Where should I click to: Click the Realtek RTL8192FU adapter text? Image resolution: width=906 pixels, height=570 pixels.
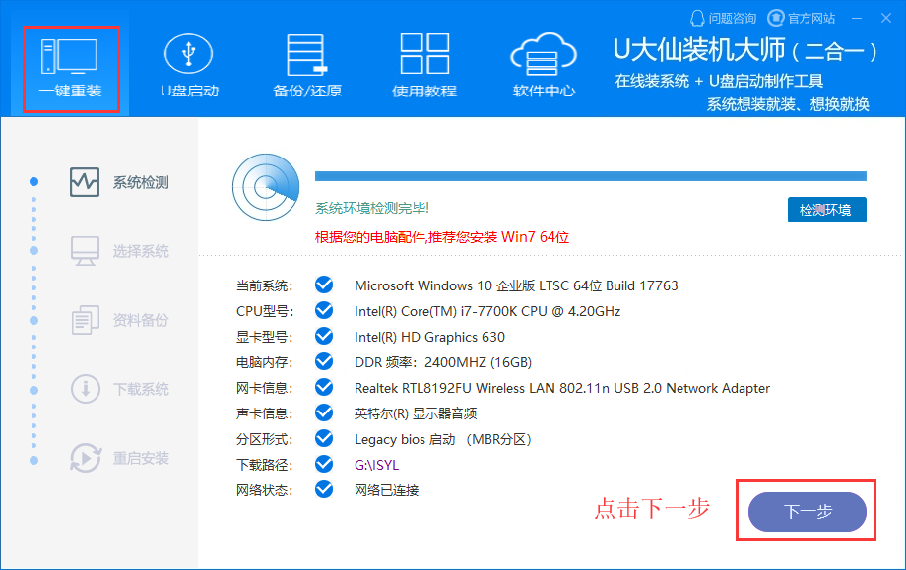pos(562,388)
